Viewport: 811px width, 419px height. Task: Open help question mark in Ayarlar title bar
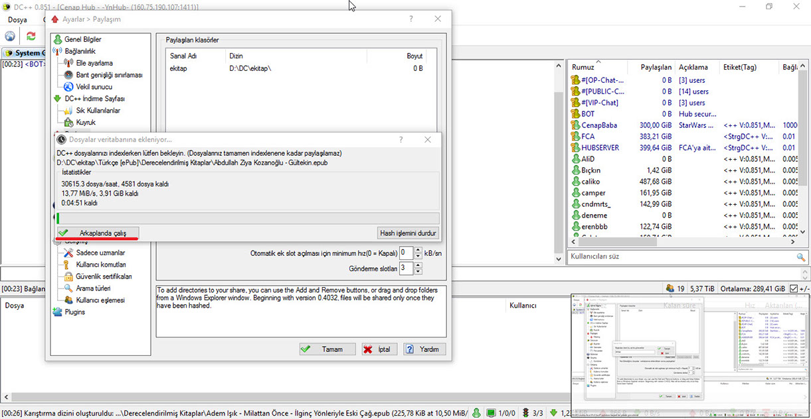tap(412, 19)
